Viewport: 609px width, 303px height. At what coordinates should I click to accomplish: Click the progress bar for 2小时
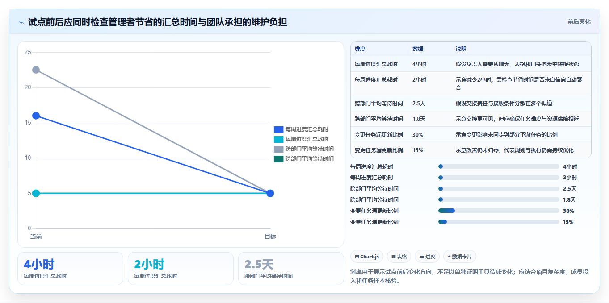(499, 178)
